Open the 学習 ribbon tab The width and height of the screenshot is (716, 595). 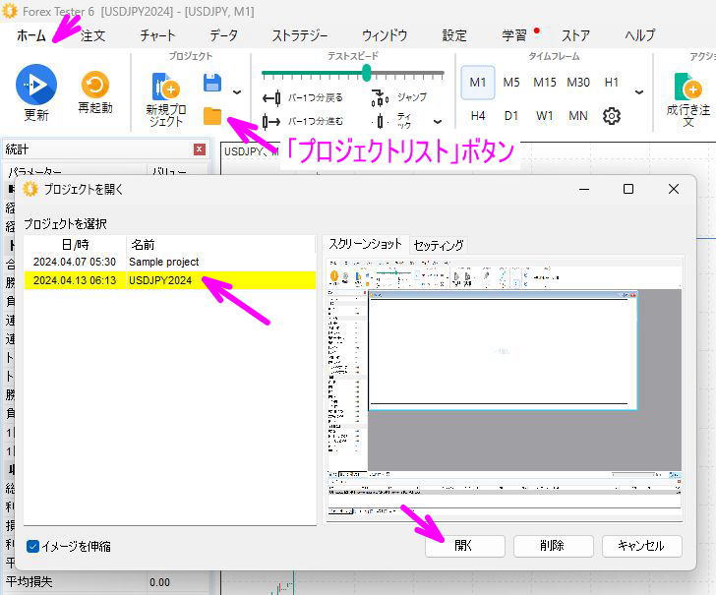click(x=514, y=35)
